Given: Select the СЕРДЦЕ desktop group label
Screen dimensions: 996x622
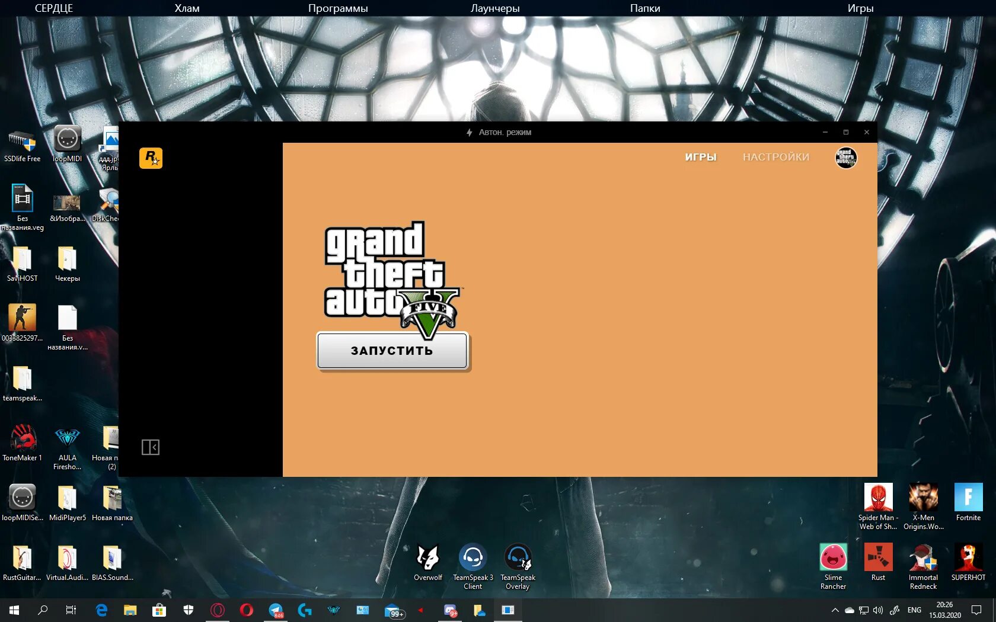Looking at the screenshot, I should point(54,8).
